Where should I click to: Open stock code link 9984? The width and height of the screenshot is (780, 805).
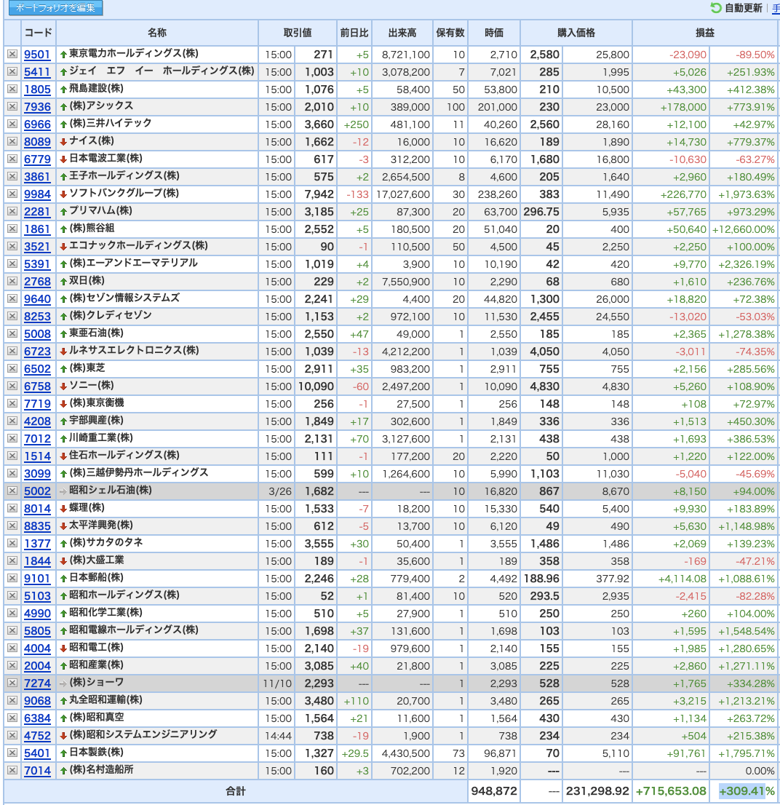[x=37, y=194]
